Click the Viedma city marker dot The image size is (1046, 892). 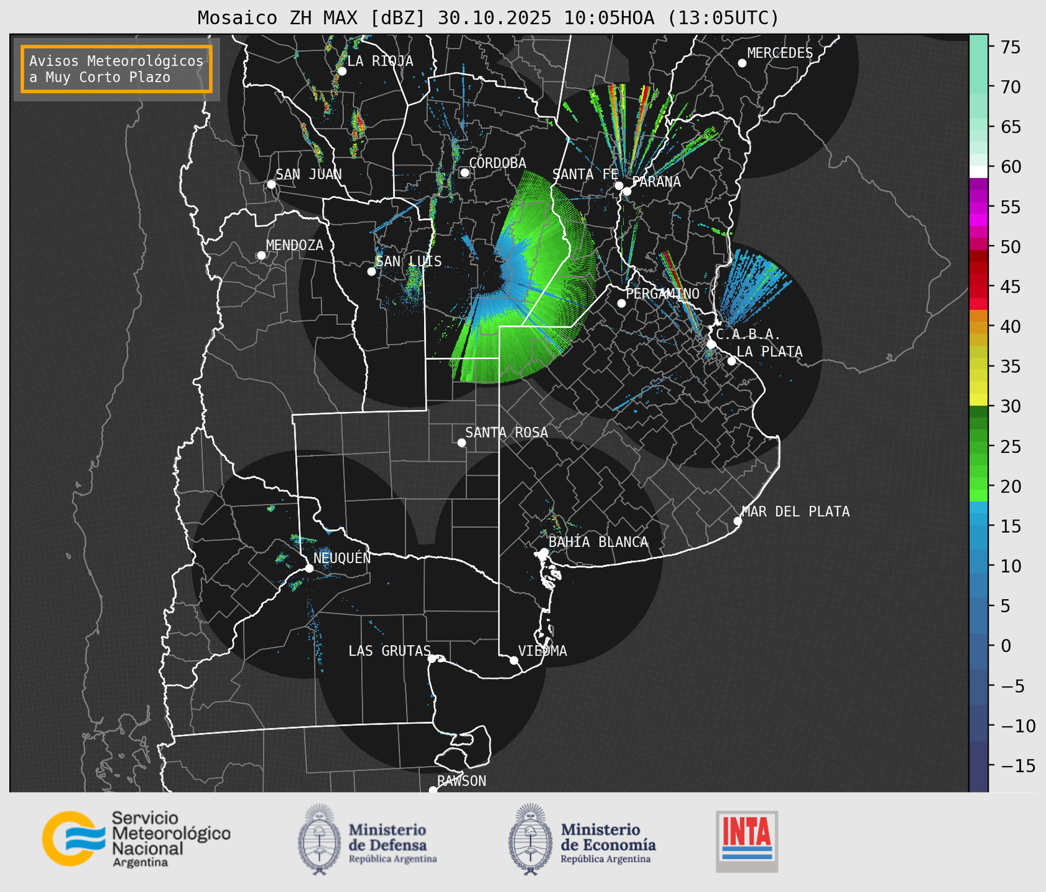(x=513, y=660)
